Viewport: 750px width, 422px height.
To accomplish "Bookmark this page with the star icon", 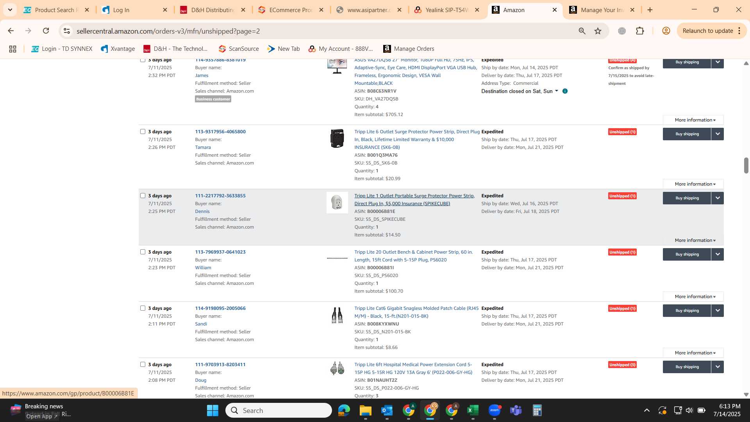I will pos(598,31).
